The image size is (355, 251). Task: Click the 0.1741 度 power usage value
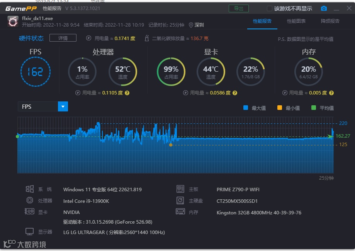click(x=125, y=39)
